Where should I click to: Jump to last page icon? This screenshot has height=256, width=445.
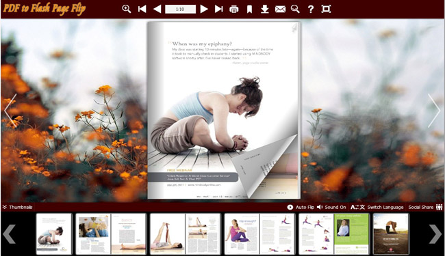click(218, 9)
